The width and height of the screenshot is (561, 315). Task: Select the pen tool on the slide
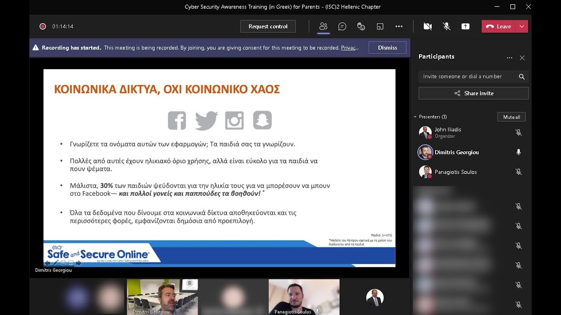pyautogui.click(x=55, y=263)
